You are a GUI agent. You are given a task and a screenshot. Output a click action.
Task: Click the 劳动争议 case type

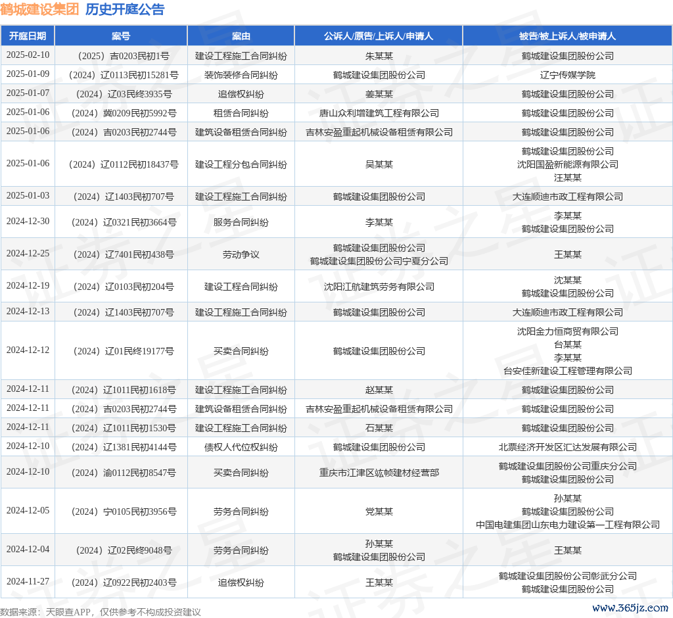point(241,254)
